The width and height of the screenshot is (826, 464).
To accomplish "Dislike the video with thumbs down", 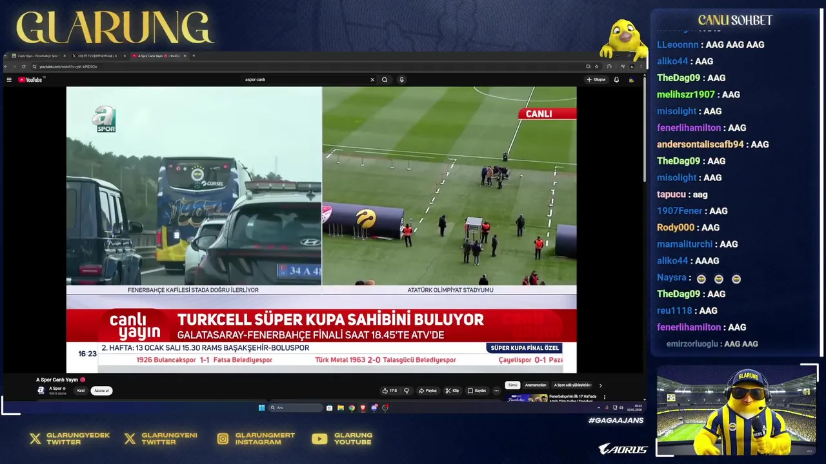I will tap(407, 391).
